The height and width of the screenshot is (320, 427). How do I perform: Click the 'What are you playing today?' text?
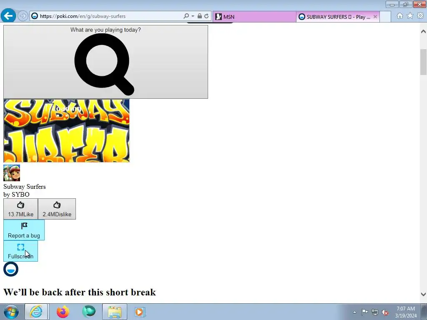click(x=105, y=30)
